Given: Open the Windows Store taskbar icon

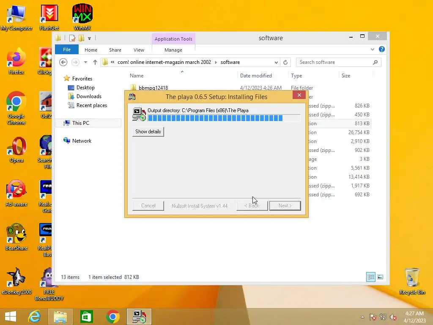Looking at the screenshot, I should tap(86, 317).
